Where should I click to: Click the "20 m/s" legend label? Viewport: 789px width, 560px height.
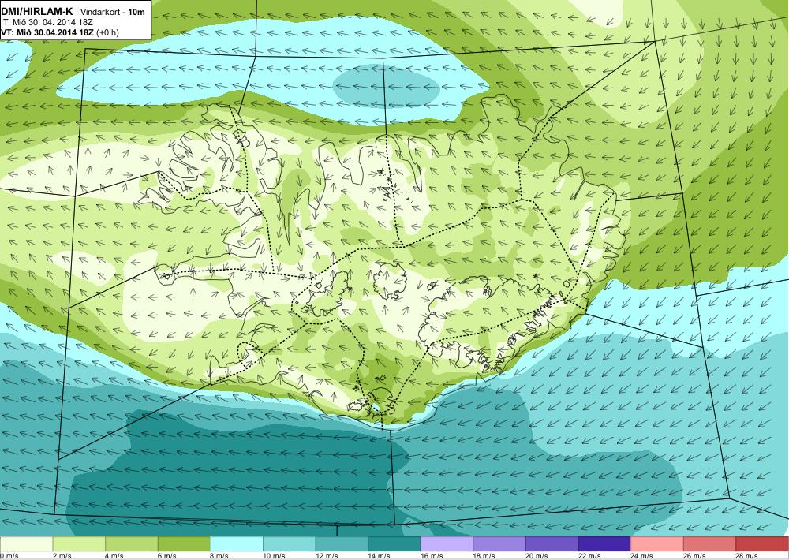[537, 556]
